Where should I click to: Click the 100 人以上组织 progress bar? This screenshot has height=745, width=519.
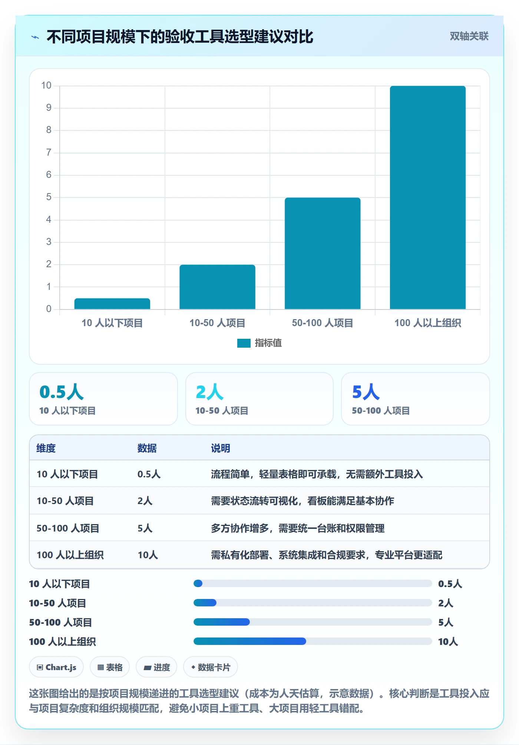click(313, 641)
